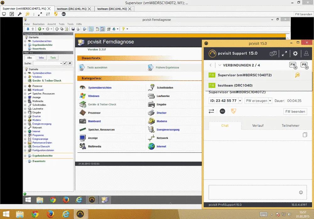Switch to the Teilnehmer tab
The width and height of the screenshot is (314, 219).
[290, 126]
